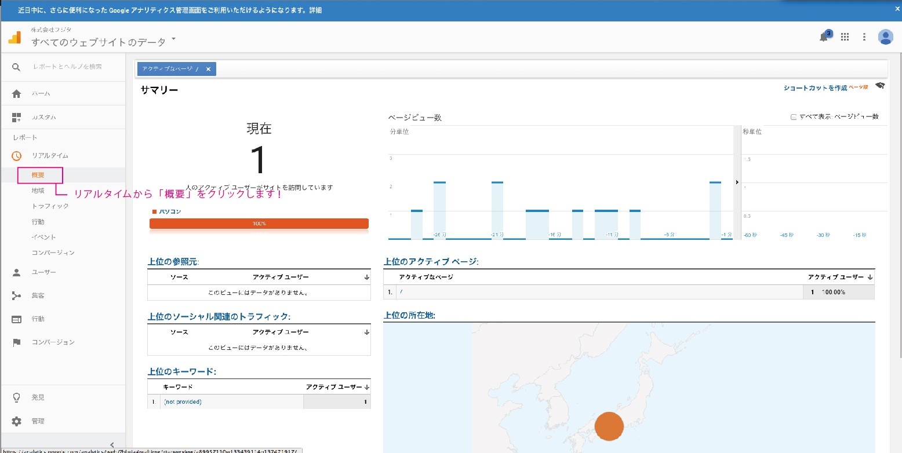902x453 pixels.
Task: Click ソース column header in 上位の参照元
Action: pos(179,277)
